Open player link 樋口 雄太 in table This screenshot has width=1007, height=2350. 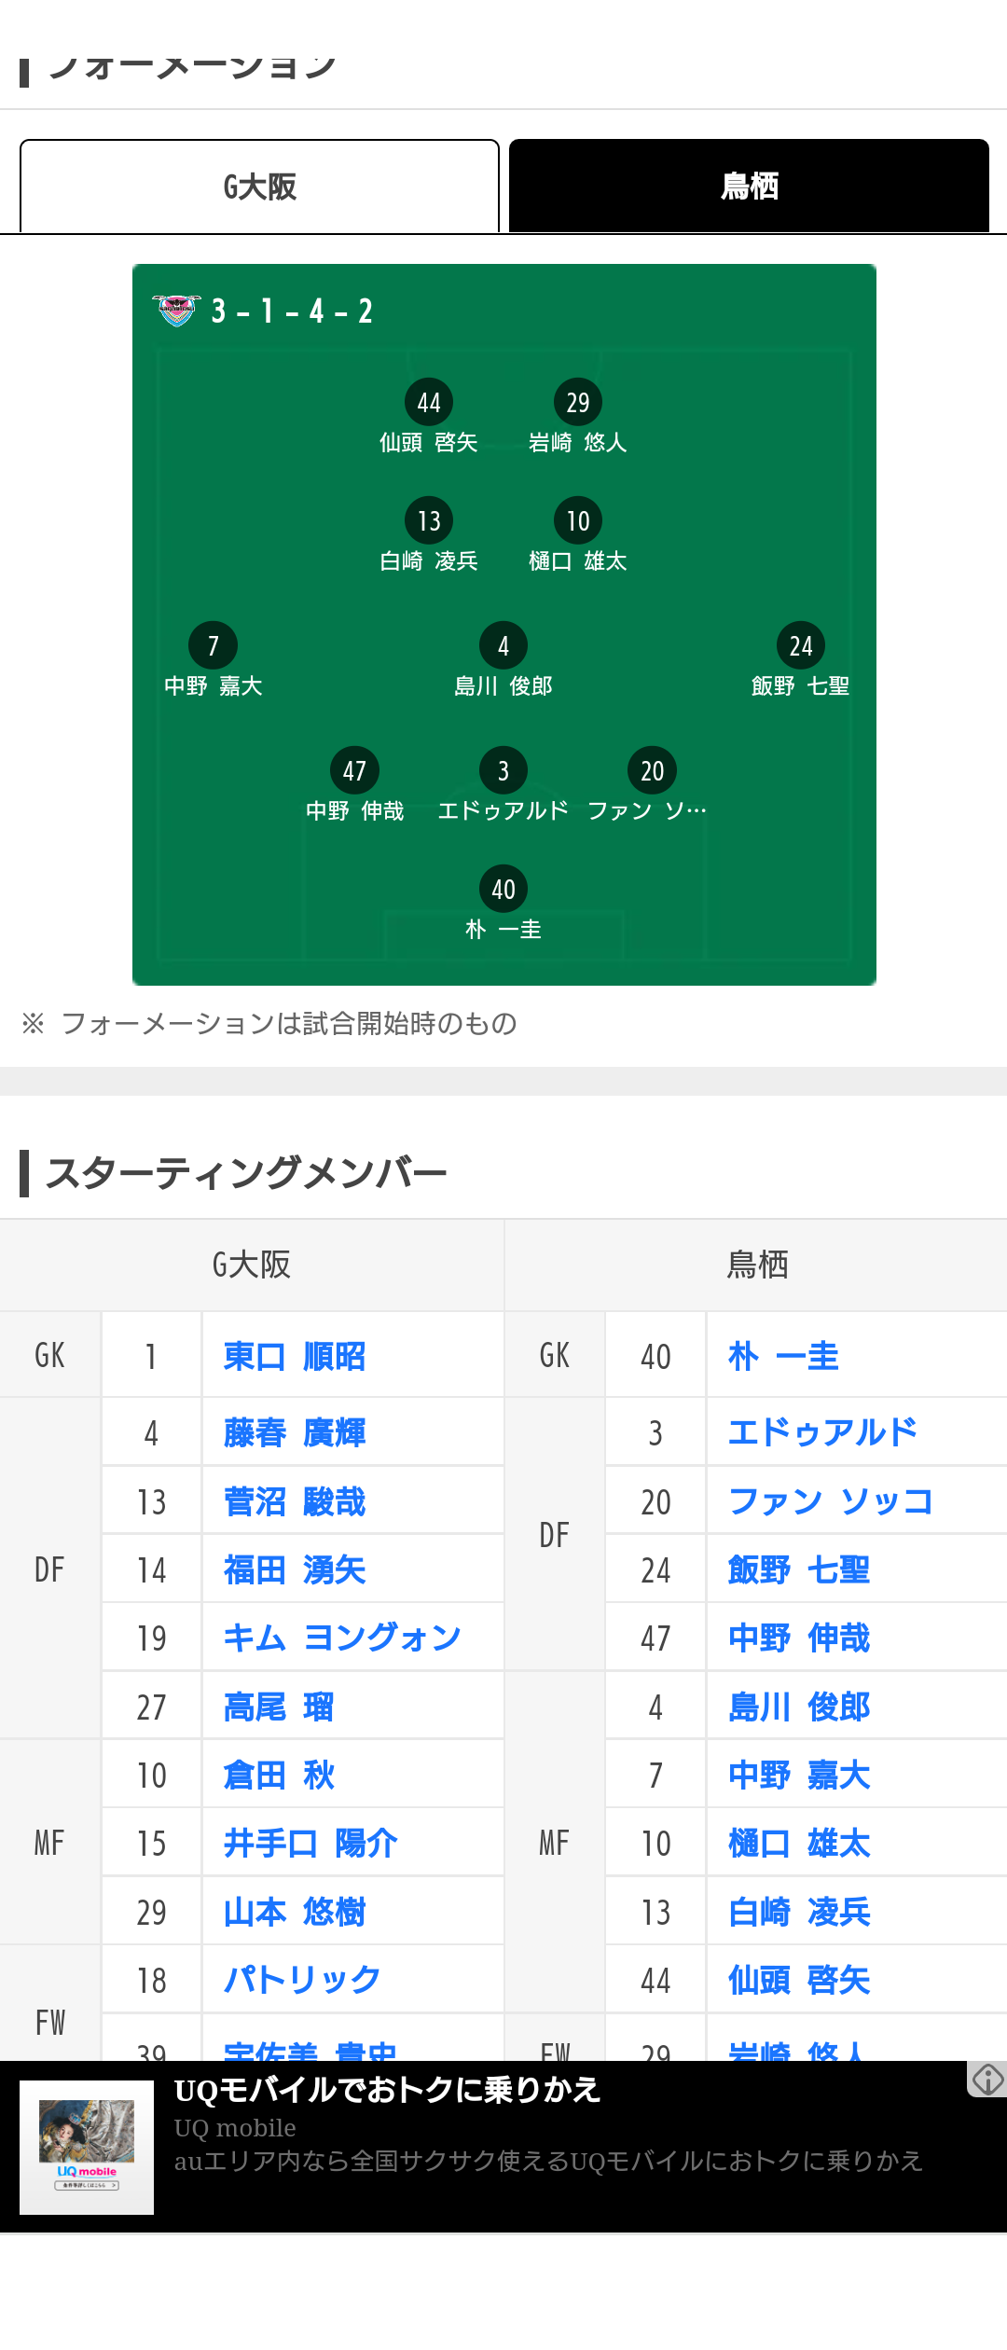pos(799,1844)
